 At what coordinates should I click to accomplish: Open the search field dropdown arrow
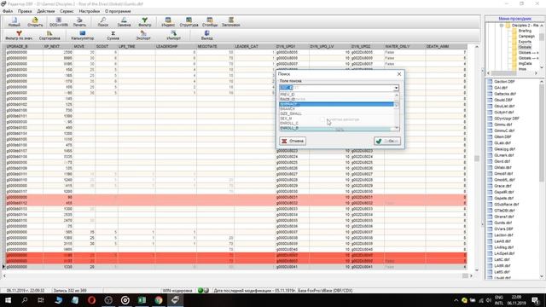click(x=396, y=88)
